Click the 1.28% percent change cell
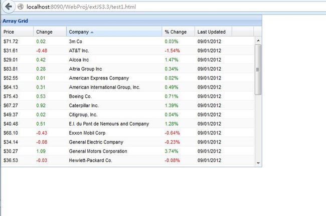This screenshot has width=326, height=216. [172, 123]
